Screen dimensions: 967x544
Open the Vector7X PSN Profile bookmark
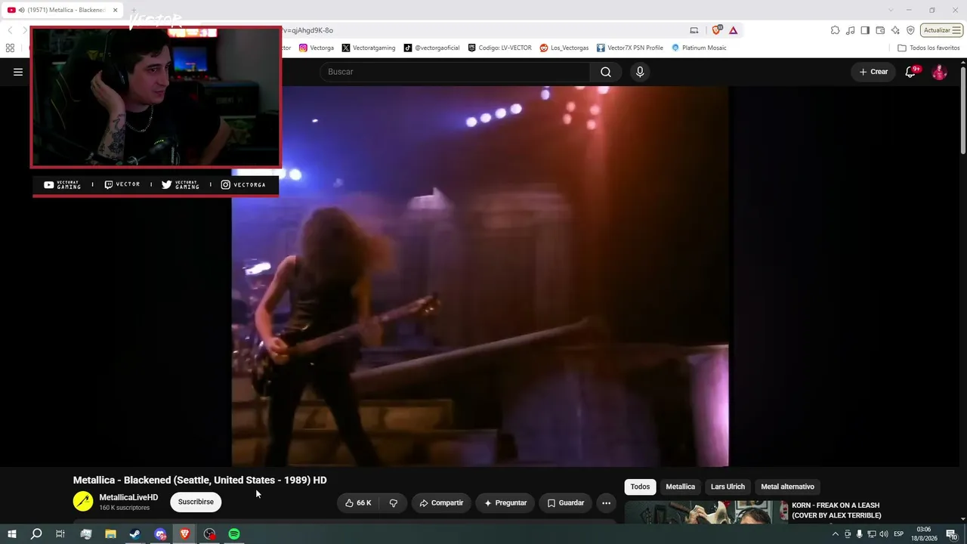630,48
